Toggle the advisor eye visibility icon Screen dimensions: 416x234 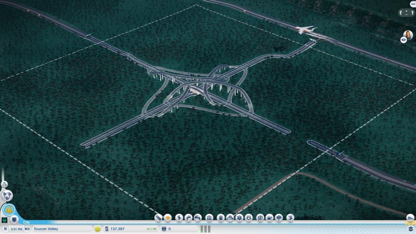[404, 40]
